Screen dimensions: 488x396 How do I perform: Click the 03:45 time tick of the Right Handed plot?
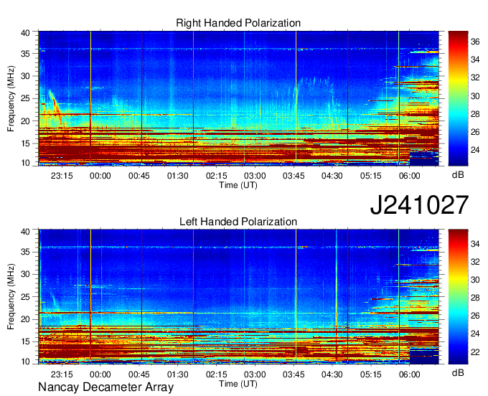294,176
